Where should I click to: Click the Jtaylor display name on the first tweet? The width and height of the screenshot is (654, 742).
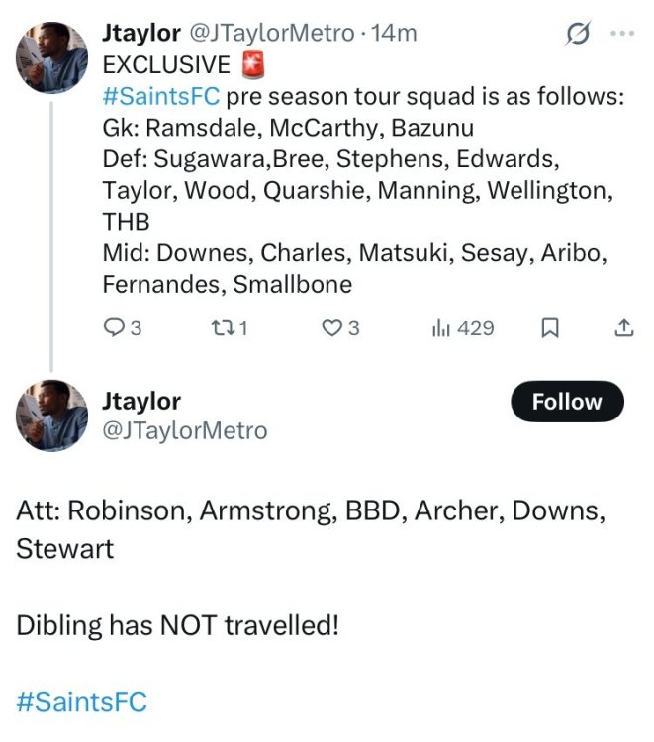pyautogui.click(x=141, y=33)
